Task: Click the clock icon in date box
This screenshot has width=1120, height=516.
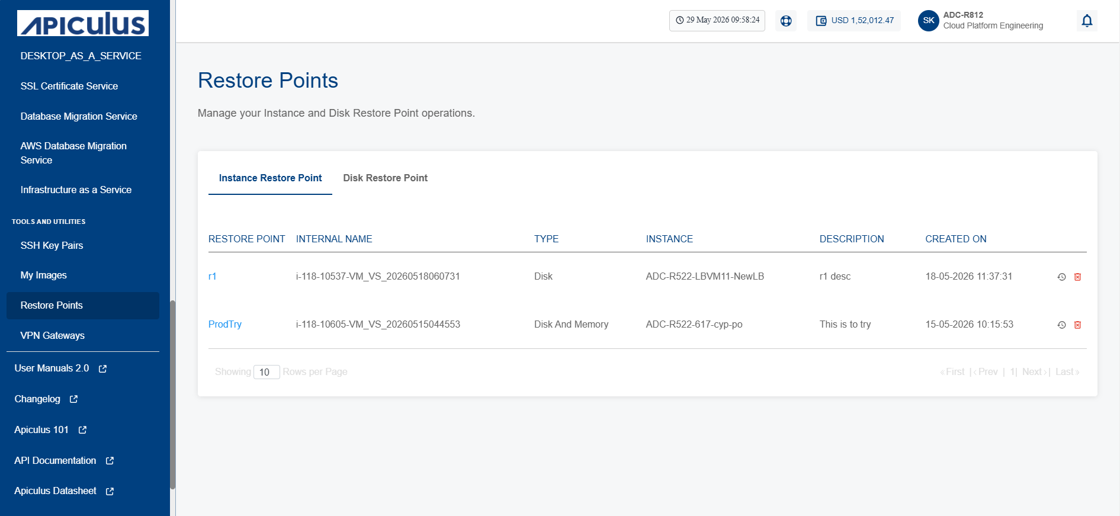Action: (680, 20)
